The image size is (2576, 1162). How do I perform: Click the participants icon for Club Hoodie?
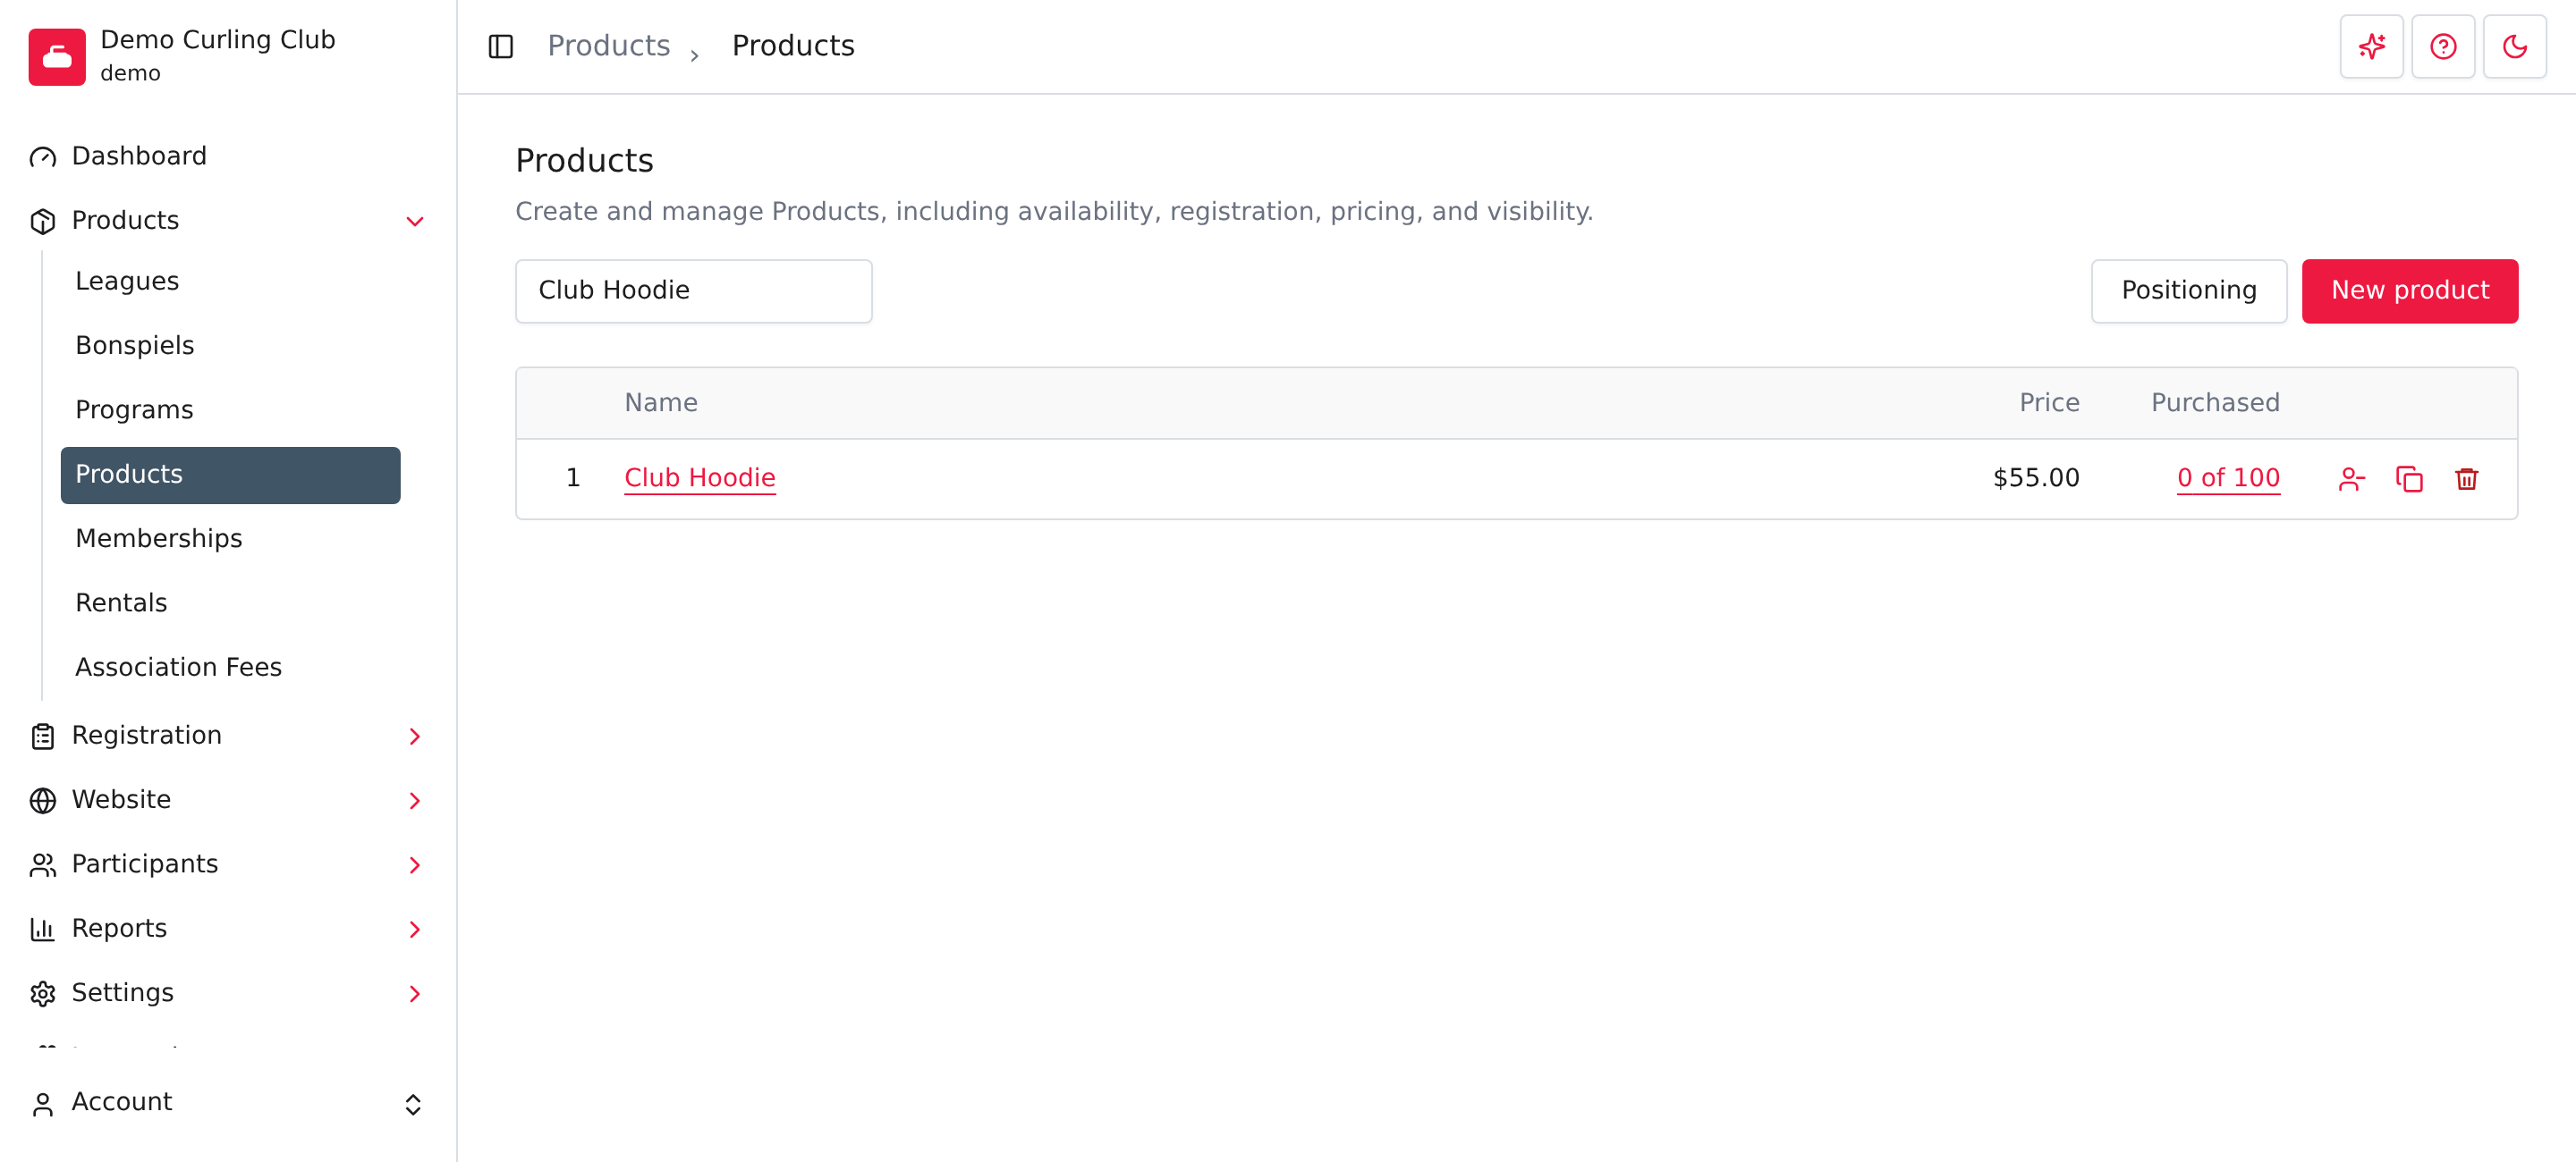2351,478
